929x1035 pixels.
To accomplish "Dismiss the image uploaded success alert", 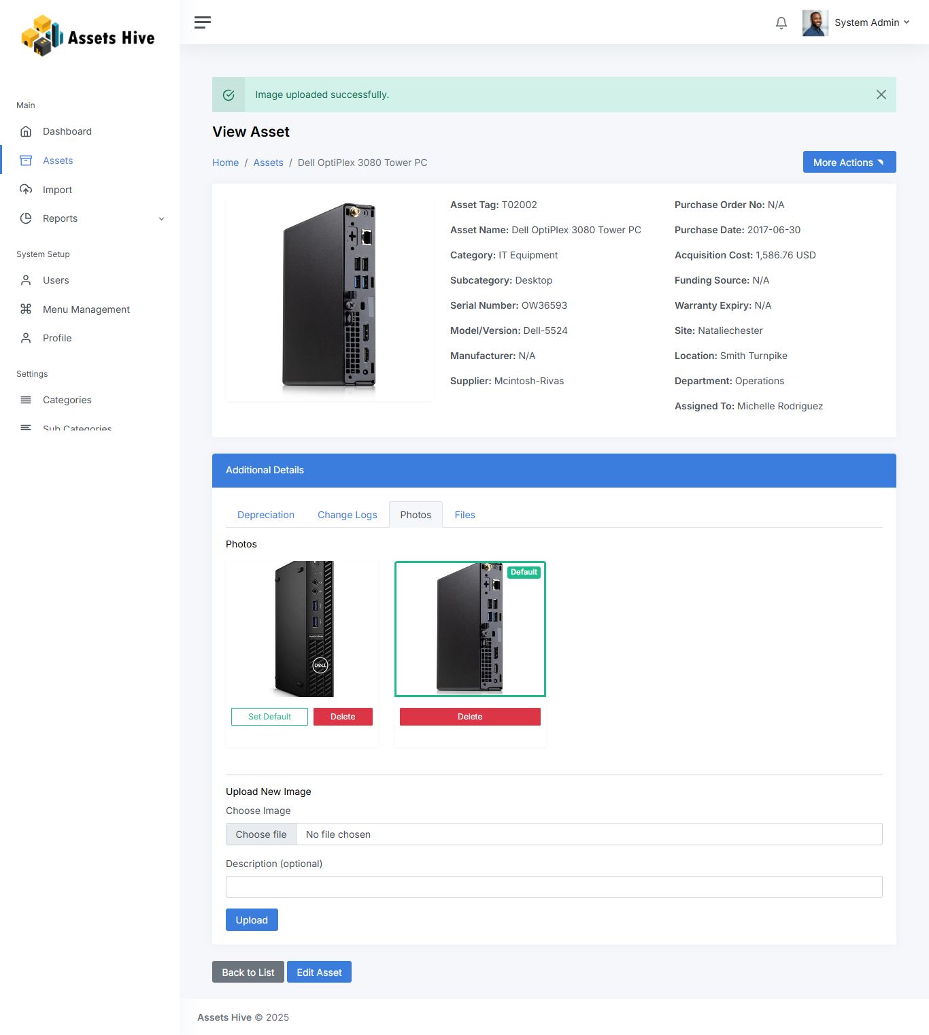I will 881,95.
